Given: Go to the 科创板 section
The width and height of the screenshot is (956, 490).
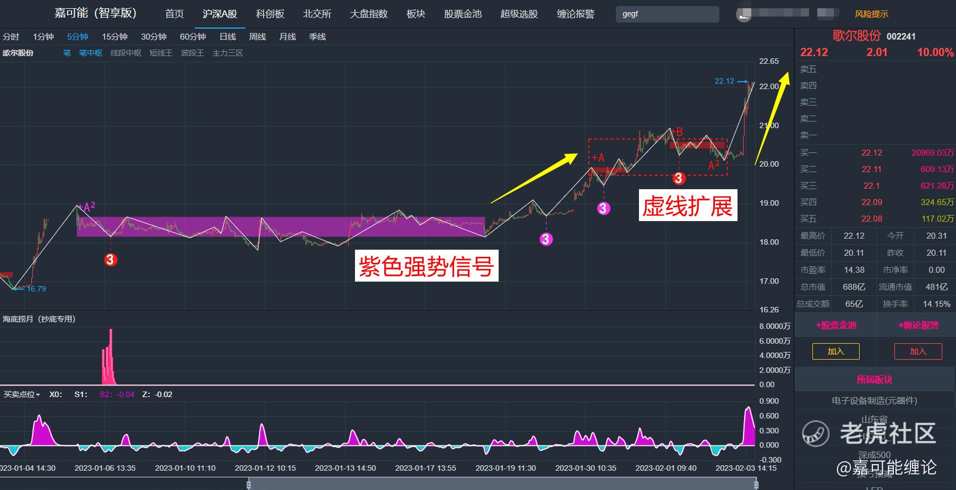Looking at the screenshot, I should pyautogui.click(x=270, y=14).
